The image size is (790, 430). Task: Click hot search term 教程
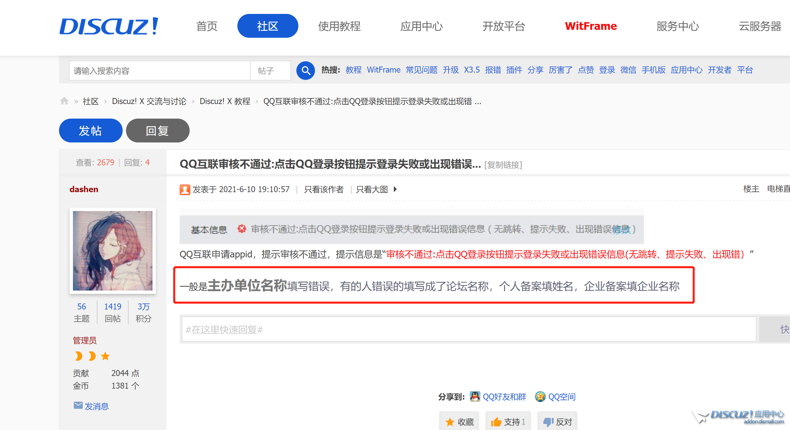click(x=353, y=70)
